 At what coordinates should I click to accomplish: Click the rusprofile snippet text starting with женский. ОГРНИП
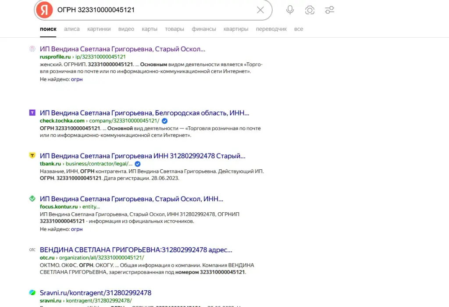pos(151,68)
